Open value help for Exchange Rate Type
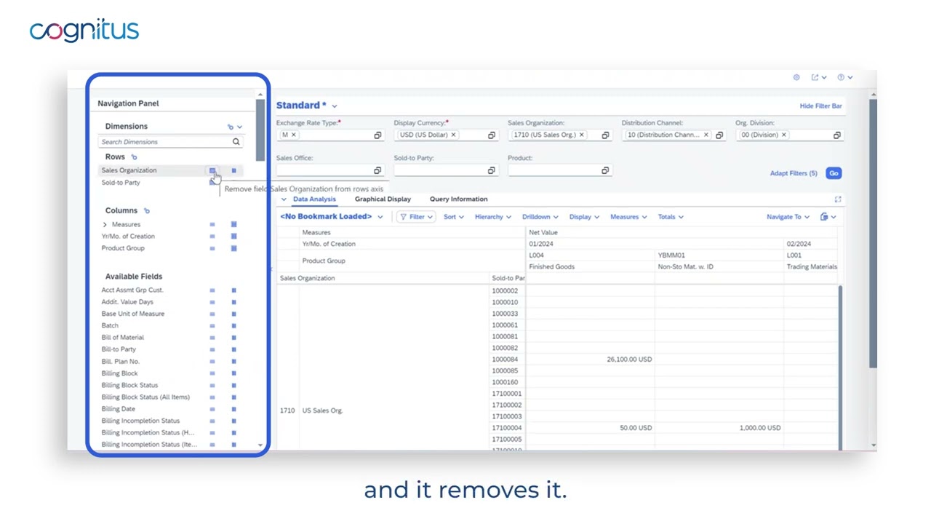 coord(377,135)
